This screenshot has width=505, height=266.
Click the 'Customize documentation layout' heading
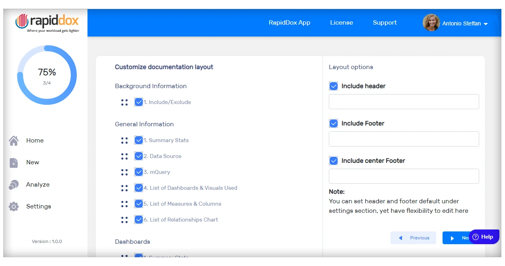tap(164, 67)
